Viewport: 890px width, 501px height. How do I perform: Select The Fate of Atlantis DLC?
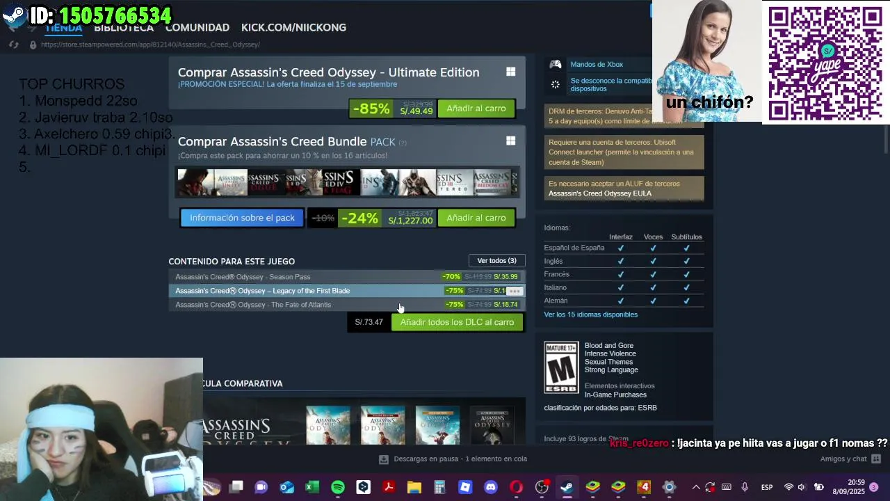tap(346, 305)
